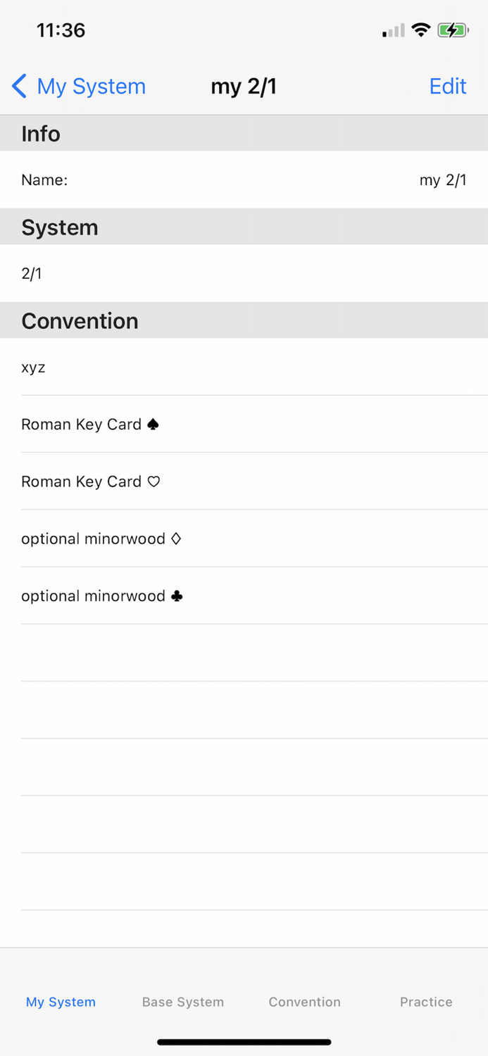Tap the Name info row
This screenshot has width=488, height=1056.
(244, 180)
